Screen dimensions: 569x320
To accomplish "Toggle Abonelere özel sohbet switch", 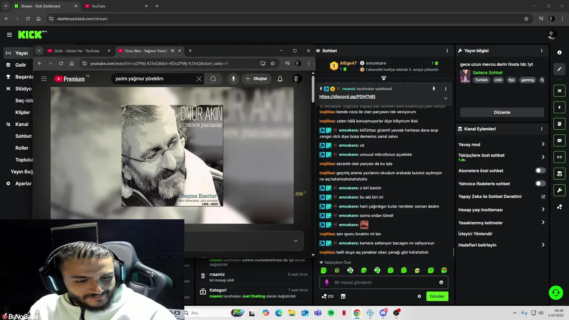I will (x=540, y=171).
